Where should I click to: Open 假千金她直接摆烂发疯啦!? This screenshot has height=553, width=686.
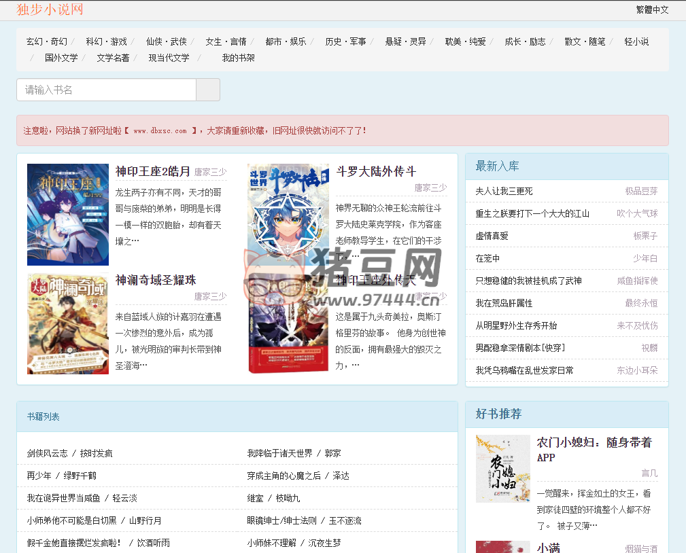[x=74, y=543]
